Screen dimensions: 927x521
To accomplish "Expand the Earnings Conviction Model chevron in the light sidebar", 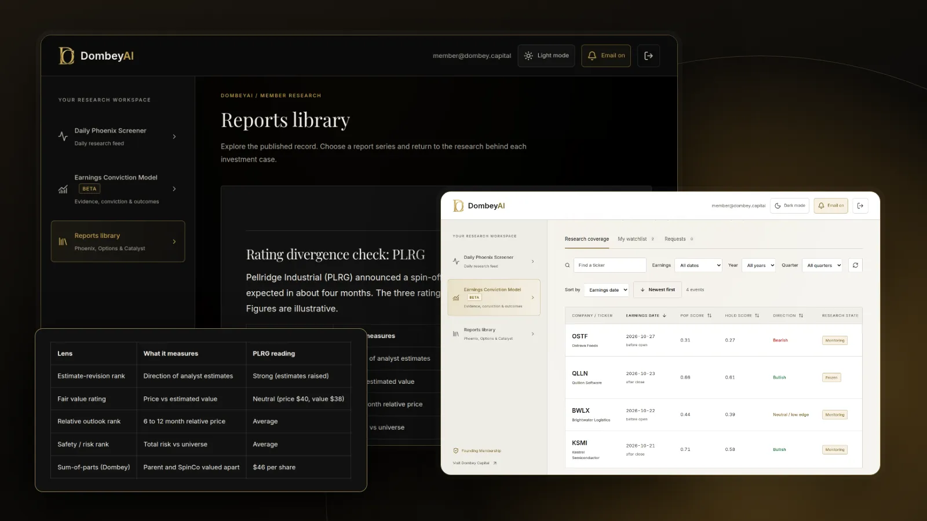I will [x=533, y=298].
